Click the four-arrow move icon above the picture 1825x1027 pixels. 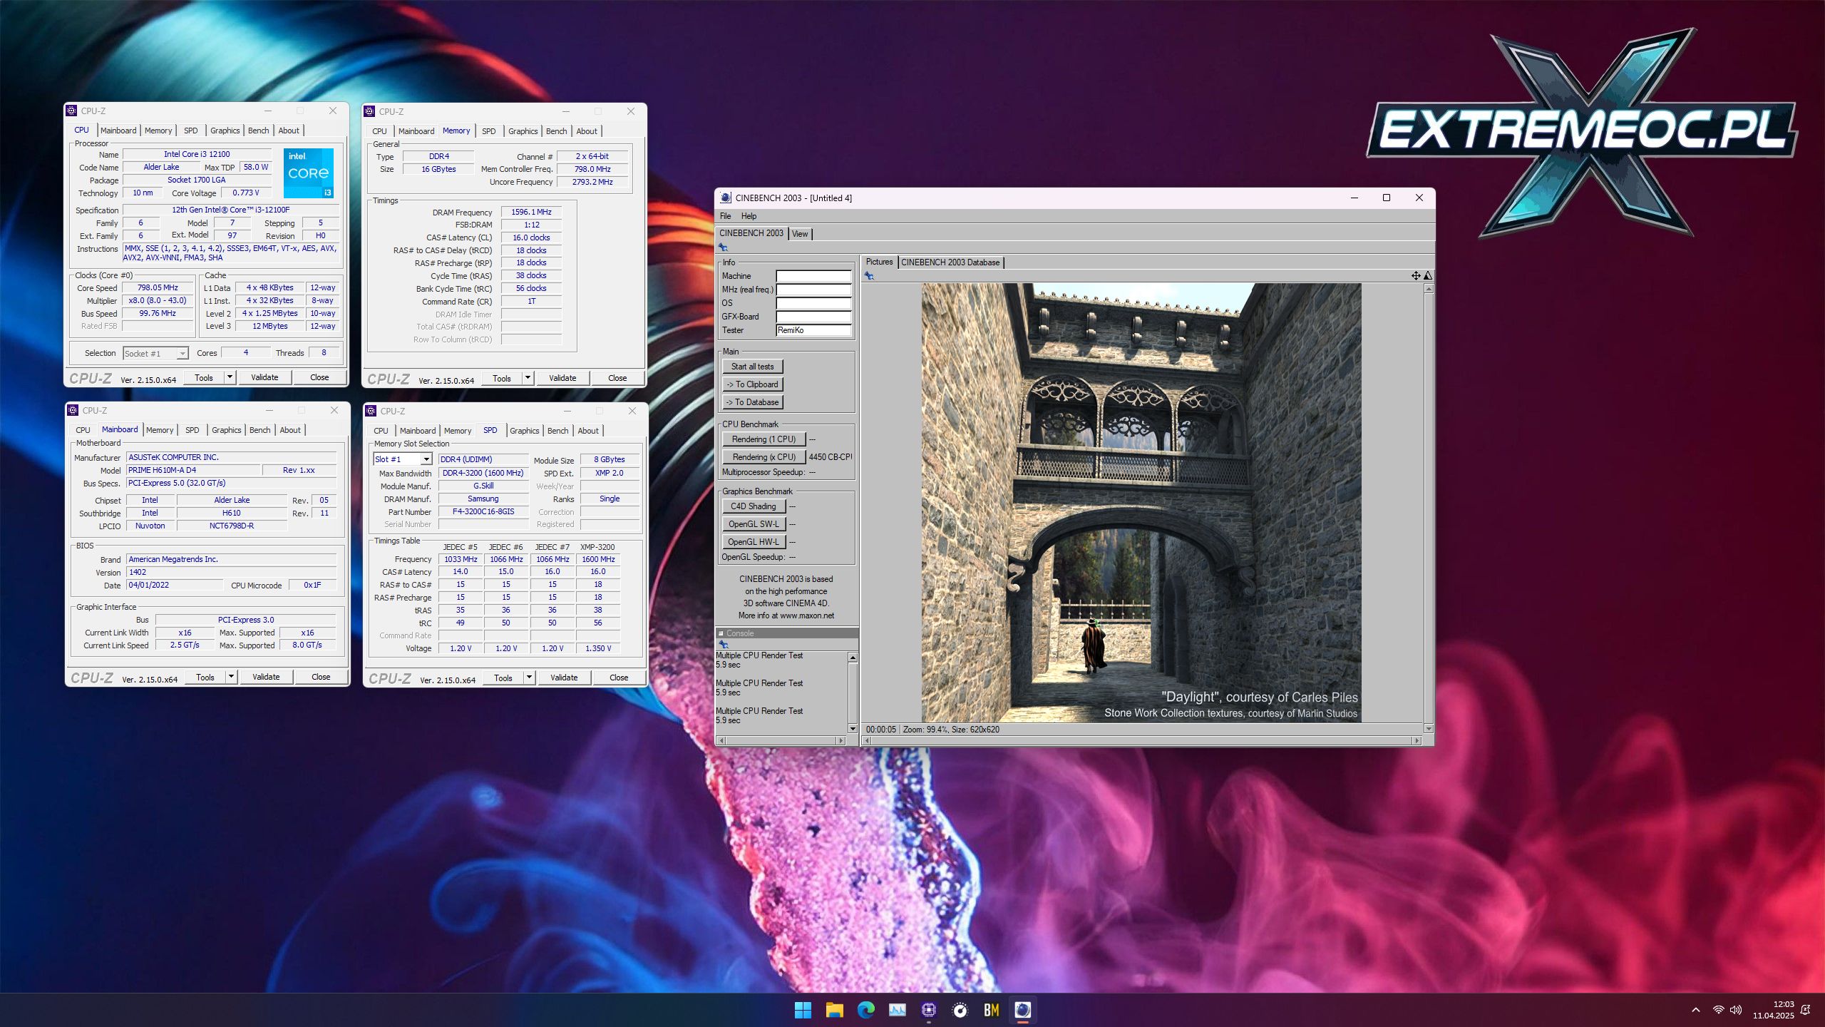(1416, 276)
